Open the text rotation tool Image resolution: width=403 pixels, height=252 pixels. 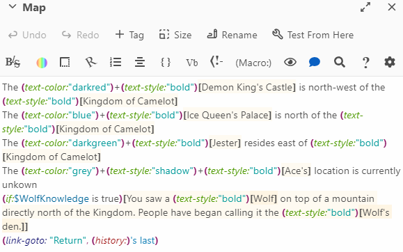90,62
